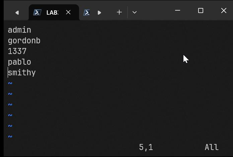The width and height of the screenshot is (233, 157).
Task: Close the LAB tab
Action: click(68, 12)
